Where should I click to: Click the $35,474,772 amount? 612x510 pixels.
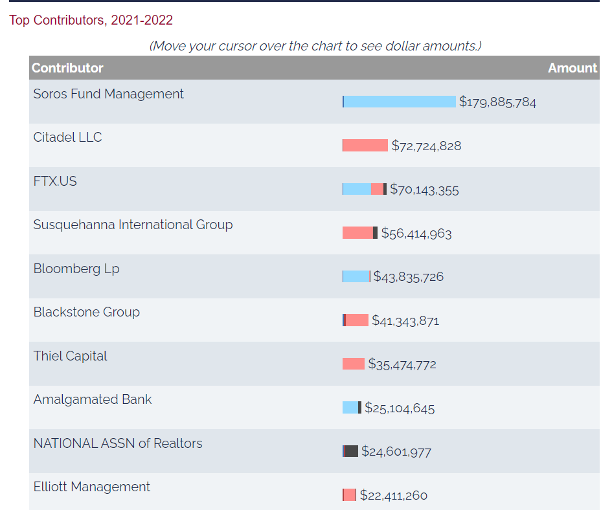click(x=402, y=364)
